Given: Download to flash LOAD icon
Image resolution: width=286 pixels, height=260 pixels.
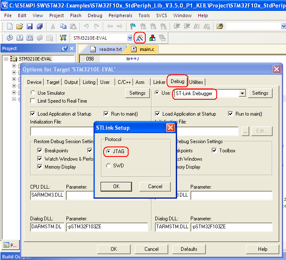Looking at the screenshot, I should [x=63, y=38].
